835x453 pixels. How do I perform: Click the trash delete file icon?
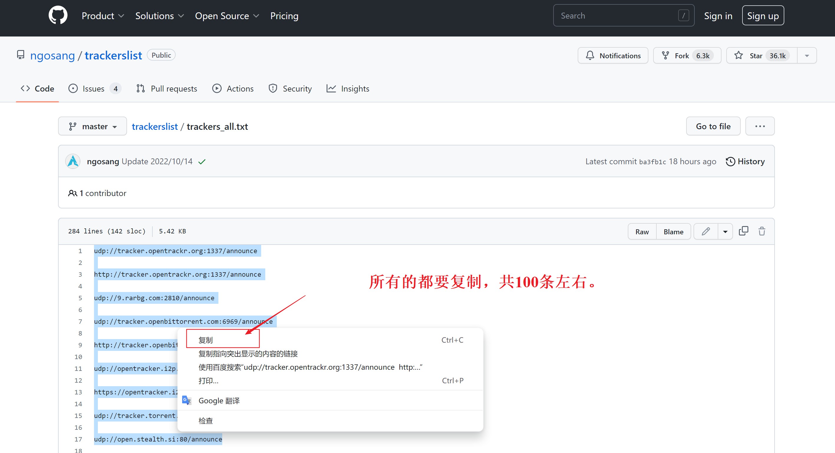click(x=762, y=231)
